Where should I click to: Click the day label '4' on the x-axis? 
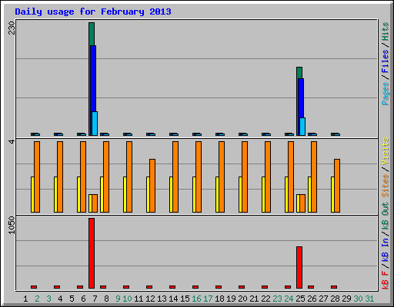pyautogui.click(x=60, y=299)
